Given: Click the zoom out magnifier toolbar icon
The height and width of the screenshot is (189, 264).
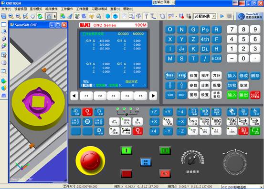Looking at the screenshot, I should tap(18, 16).
